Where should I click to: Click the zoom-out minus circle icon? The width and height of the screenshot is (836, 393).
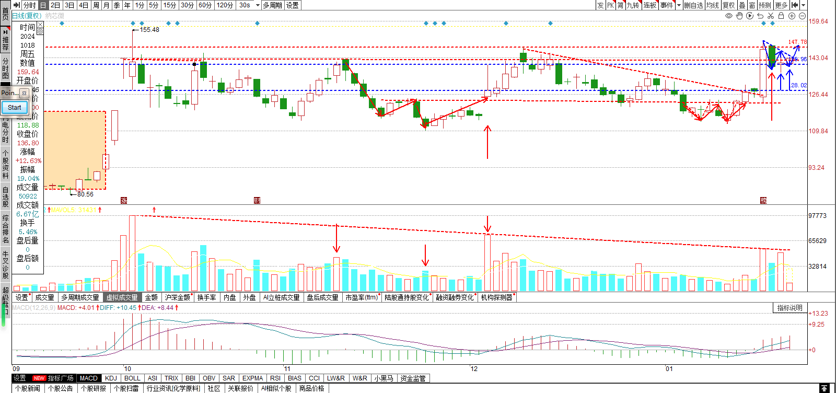click(802, 16)
